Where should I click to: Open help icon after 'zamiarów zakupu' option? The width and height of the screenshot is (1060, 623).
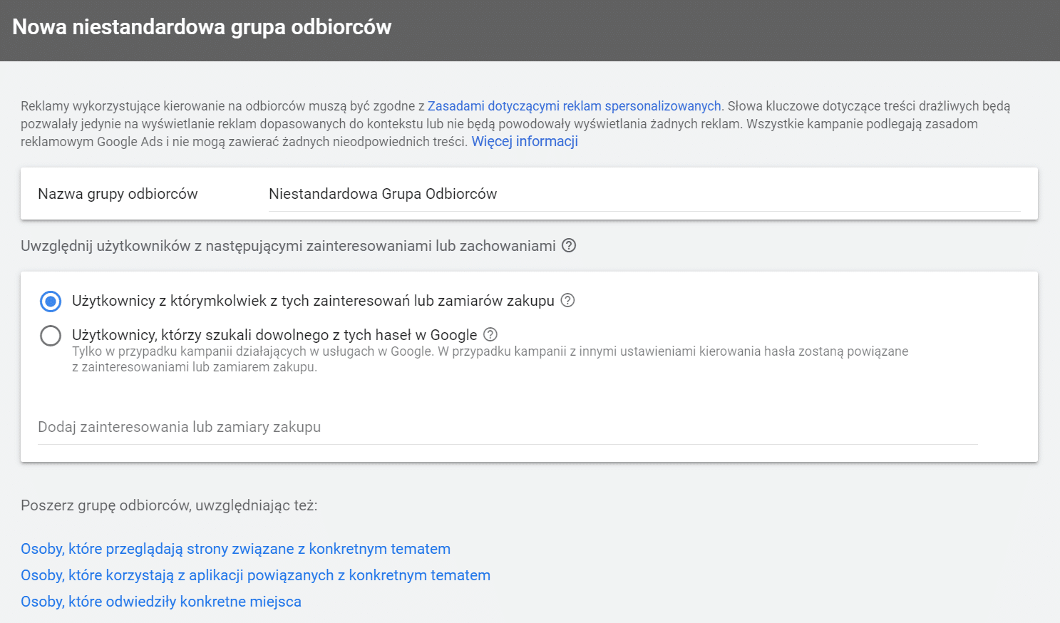567,300
